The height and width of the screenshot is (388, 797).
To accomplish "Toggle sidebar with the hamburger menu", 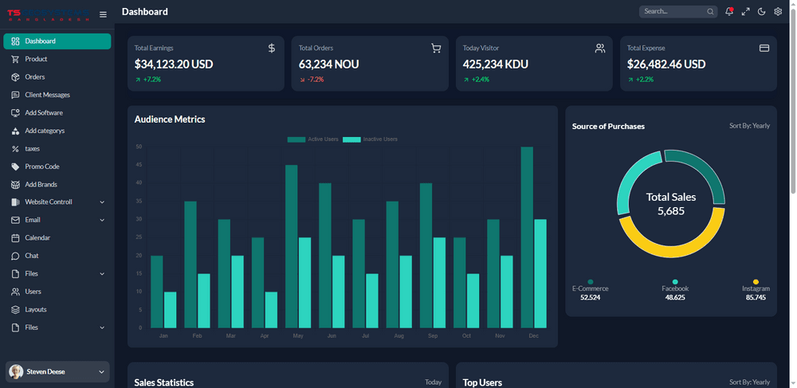I will click(x=103, y=14).
